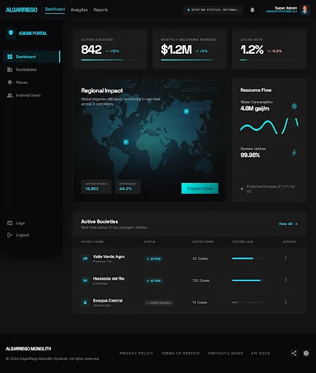316x373 pixels.
Task: Open Planes in the sidebar
Action: coord(31,82)
